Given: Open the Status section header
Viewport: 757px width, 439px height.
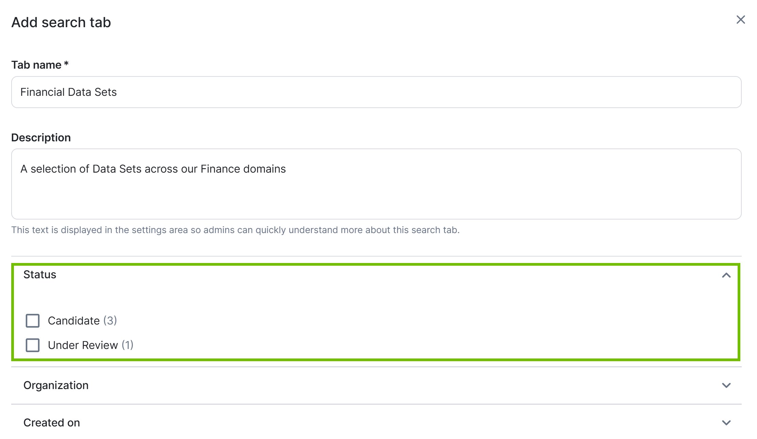Looking at the screenshot, I should pyautogui.click(x=40, y=275).
